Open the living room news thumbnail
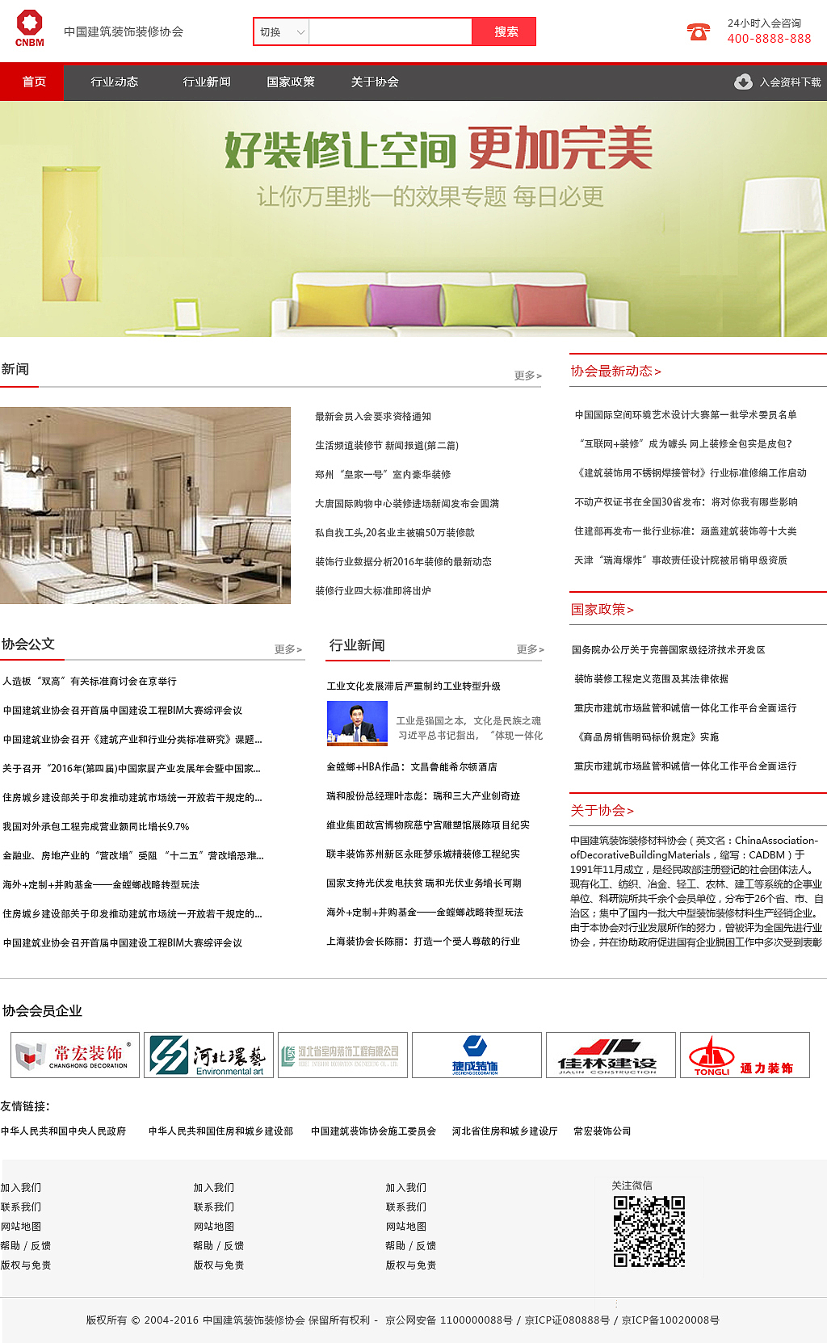 pyautogui.click(x=145, y=506)
